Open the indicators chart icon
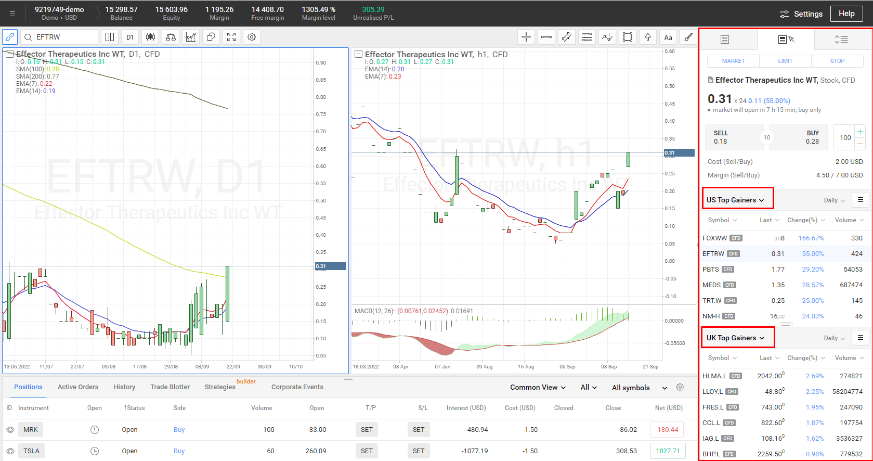 click(x=191, y=37)
